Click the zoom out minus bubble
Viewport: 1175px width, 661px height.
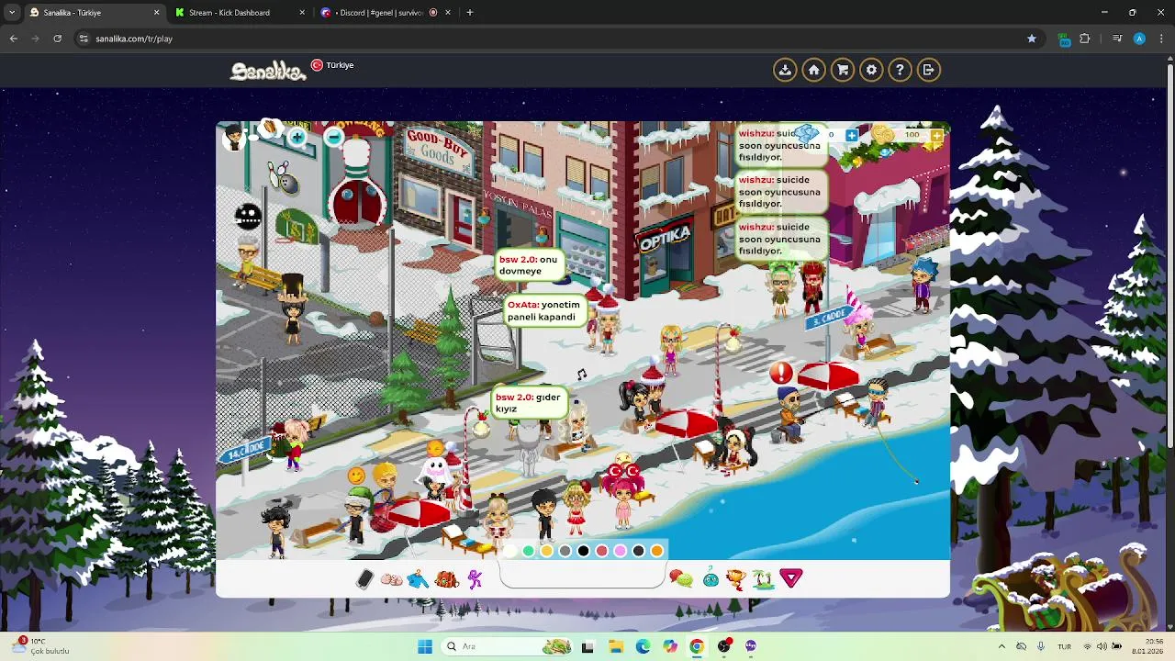(x=334, y=138)
